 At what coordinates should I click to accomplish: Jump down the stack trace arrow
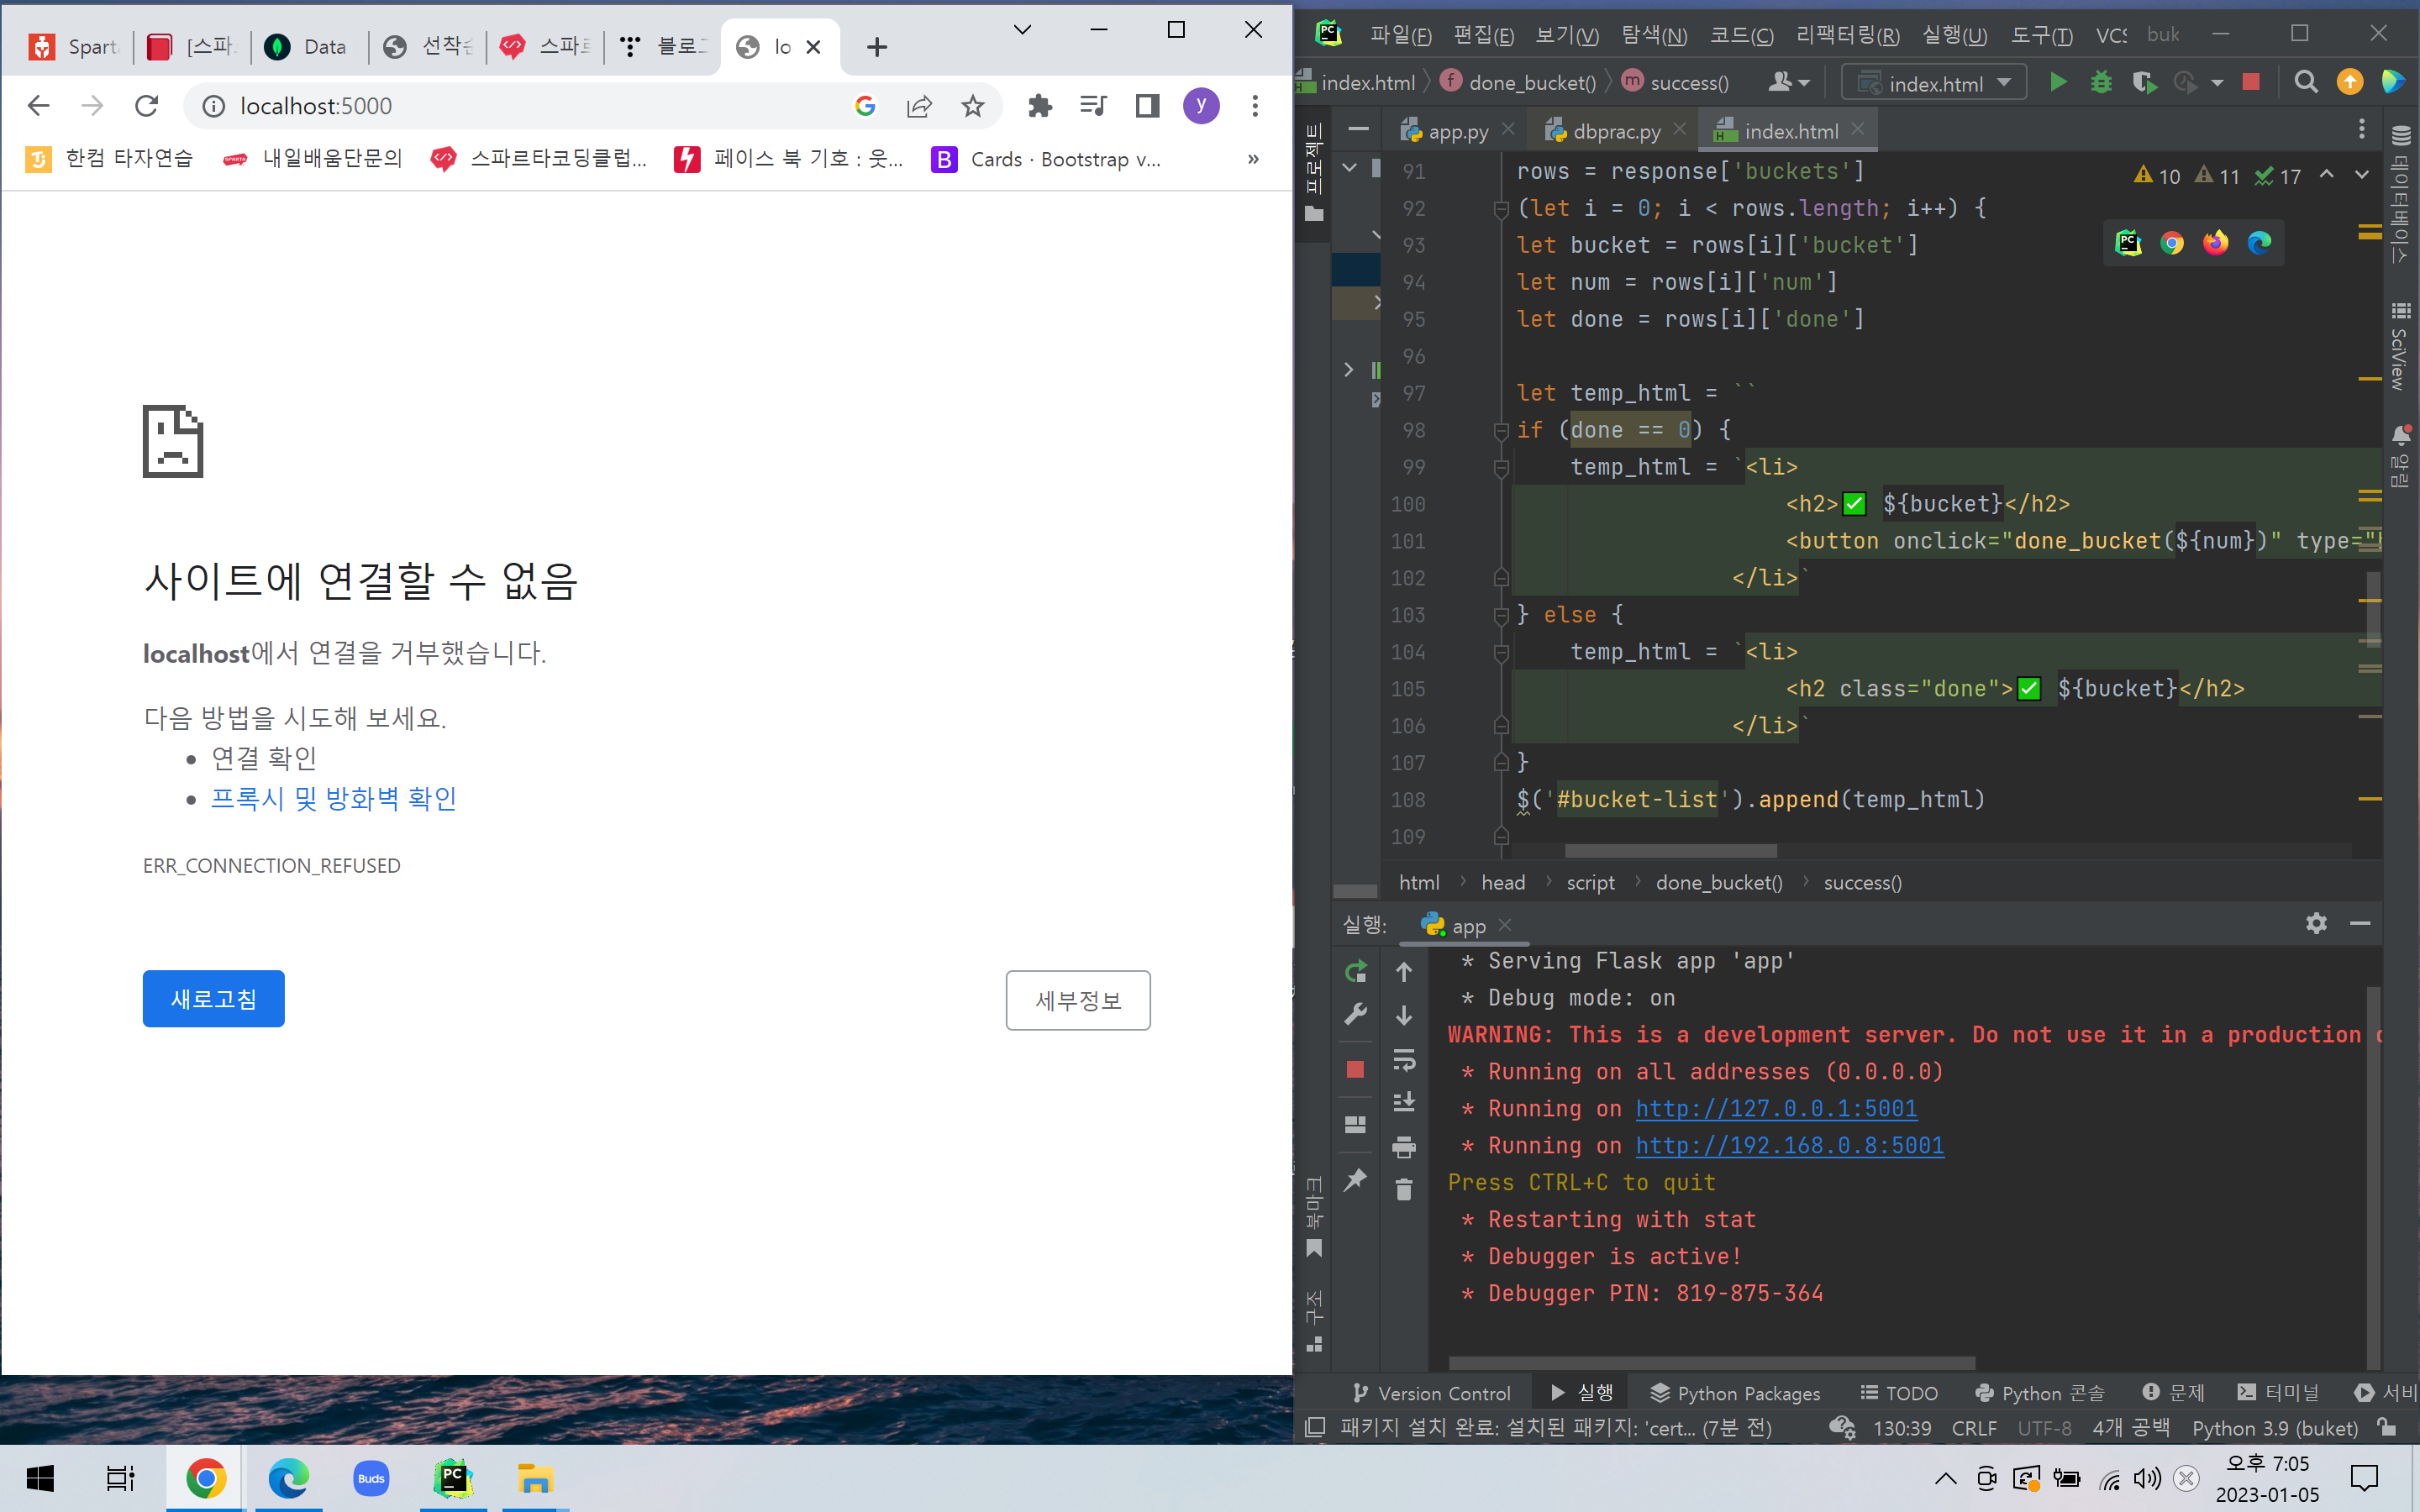tap(1404, 1016)
